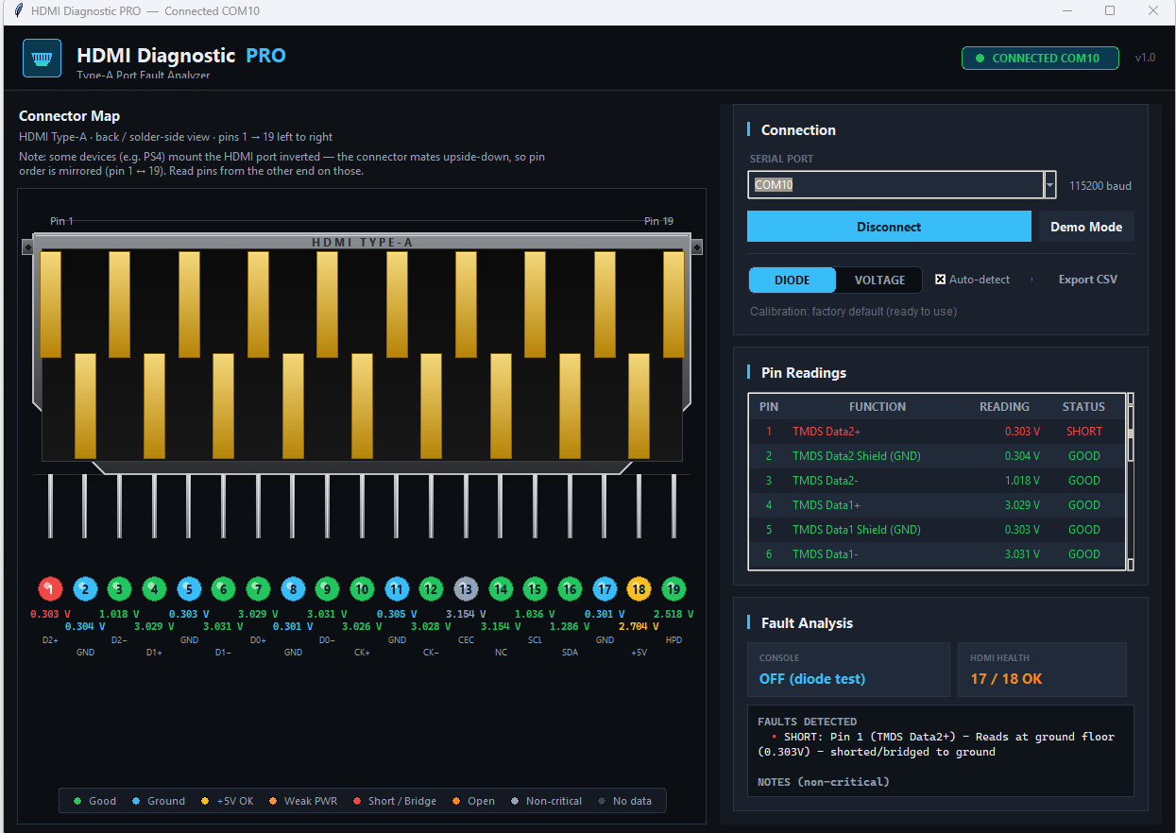Image resolution: width=1176 pixels, height=833 pixels.
Task: Select pin 3 circle in the connector map
Action: tap(119, 589)
